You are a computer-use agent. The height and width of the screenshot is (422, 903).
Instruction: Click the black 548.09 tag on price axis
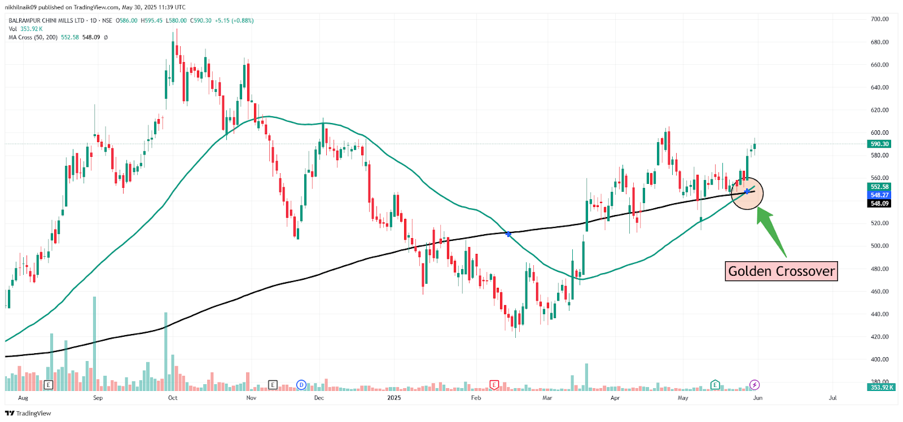tap(879, 204)
